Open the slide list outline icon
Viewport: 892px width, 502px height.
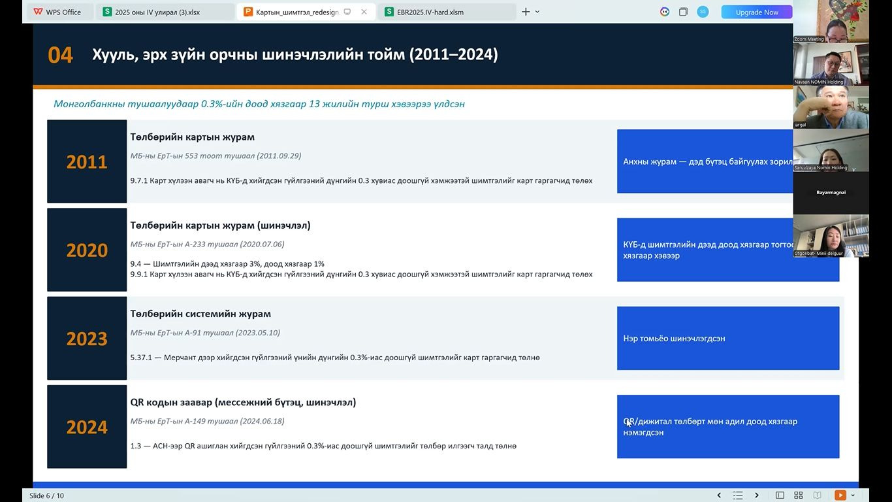tap(738, 495)
